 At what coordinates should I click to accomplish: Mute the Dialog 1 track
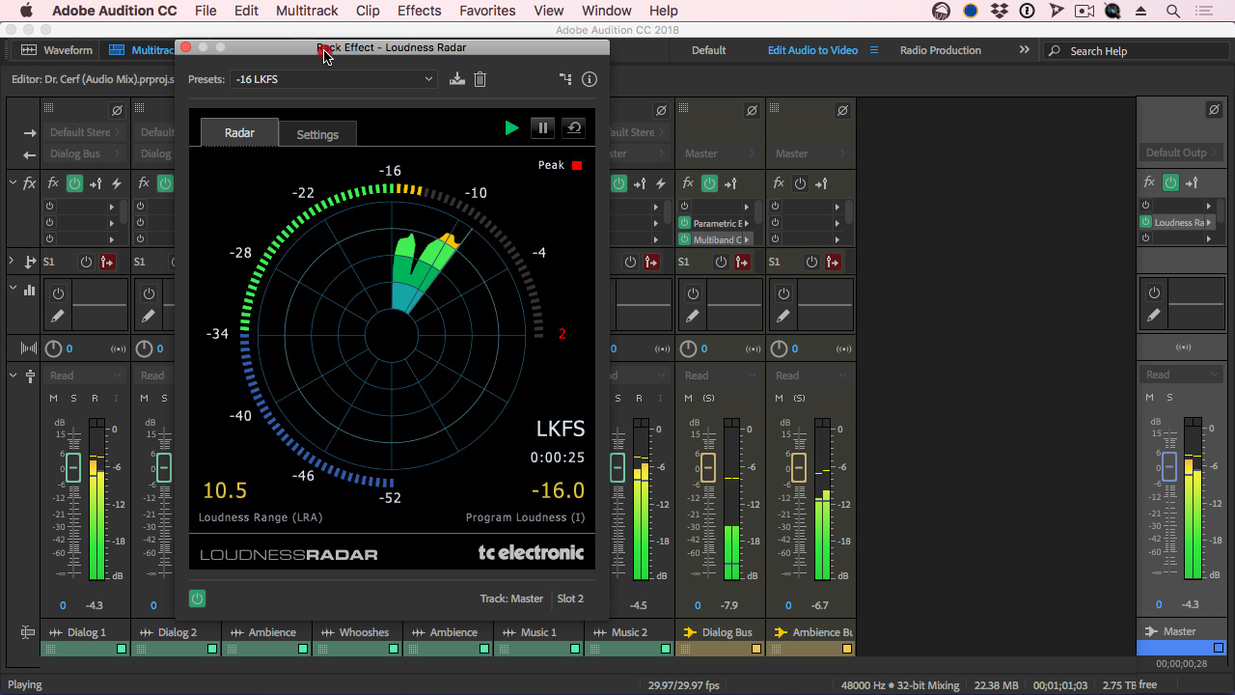[x=54, y=399]
